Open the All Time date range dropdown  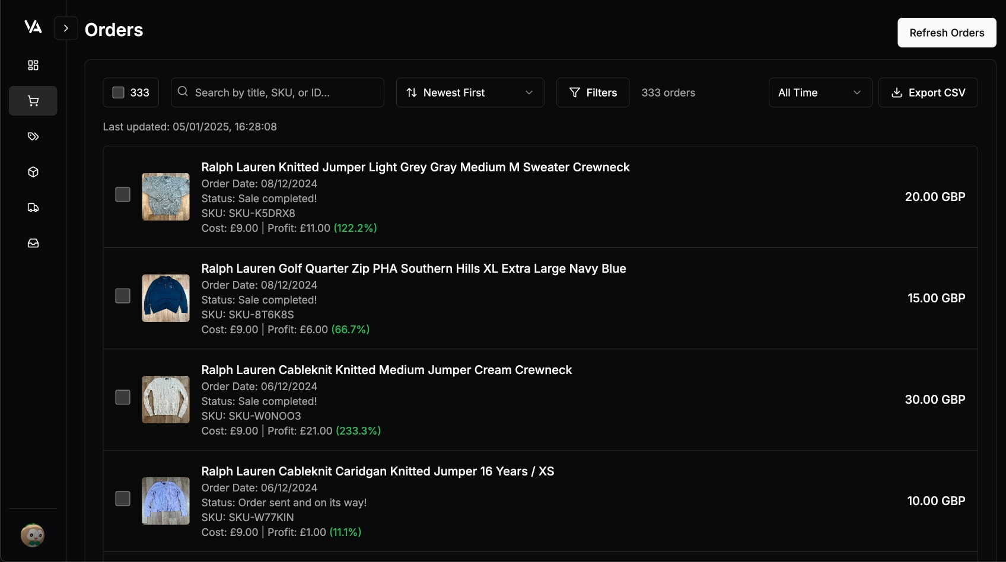[820, 92]
